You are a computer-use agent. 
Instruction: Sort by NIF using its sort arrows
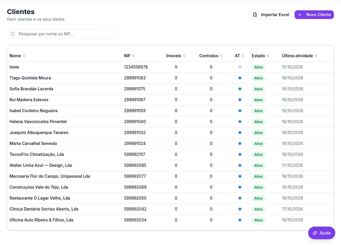click(133, 56)
